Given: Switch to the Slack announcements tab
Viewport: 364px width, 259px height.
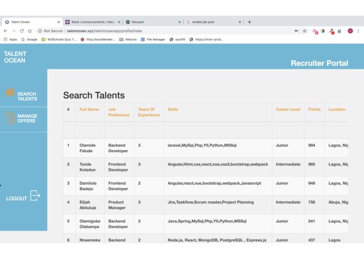Looking at the screenshot, I should (93, 22).
